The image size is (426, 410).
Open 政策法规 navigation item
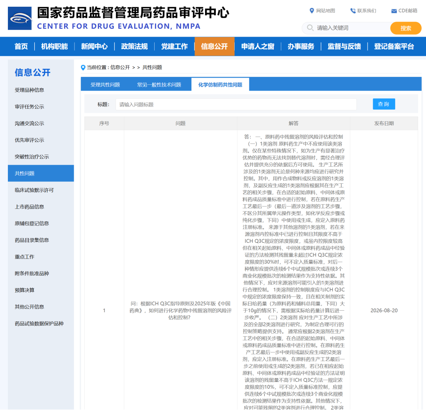(x=134, y=47)
